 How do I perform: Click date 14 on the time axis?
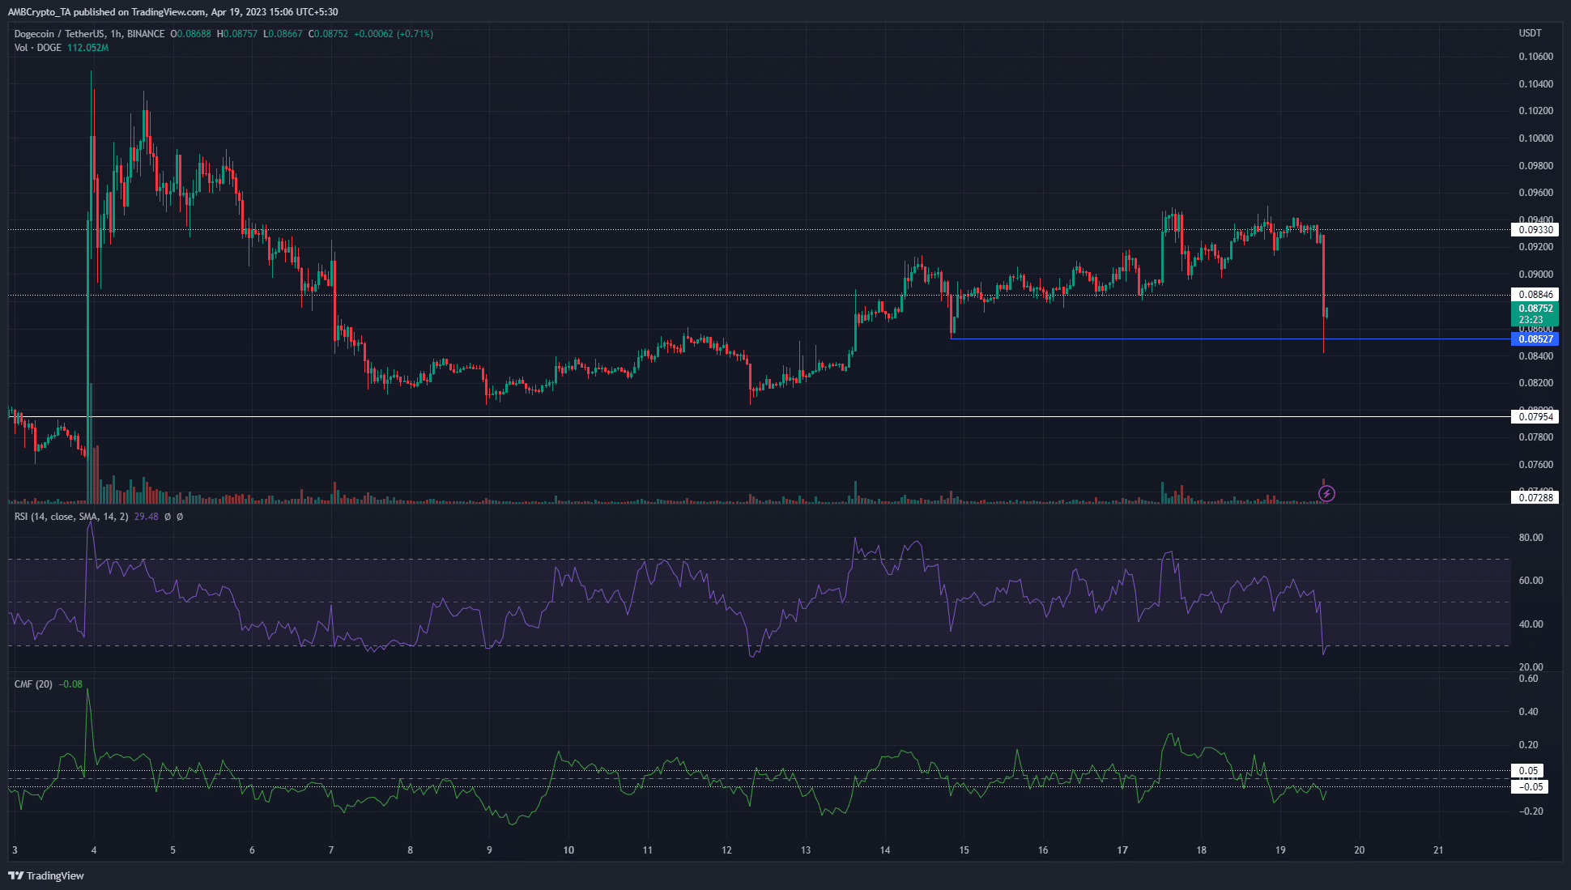tap(885, 850)
